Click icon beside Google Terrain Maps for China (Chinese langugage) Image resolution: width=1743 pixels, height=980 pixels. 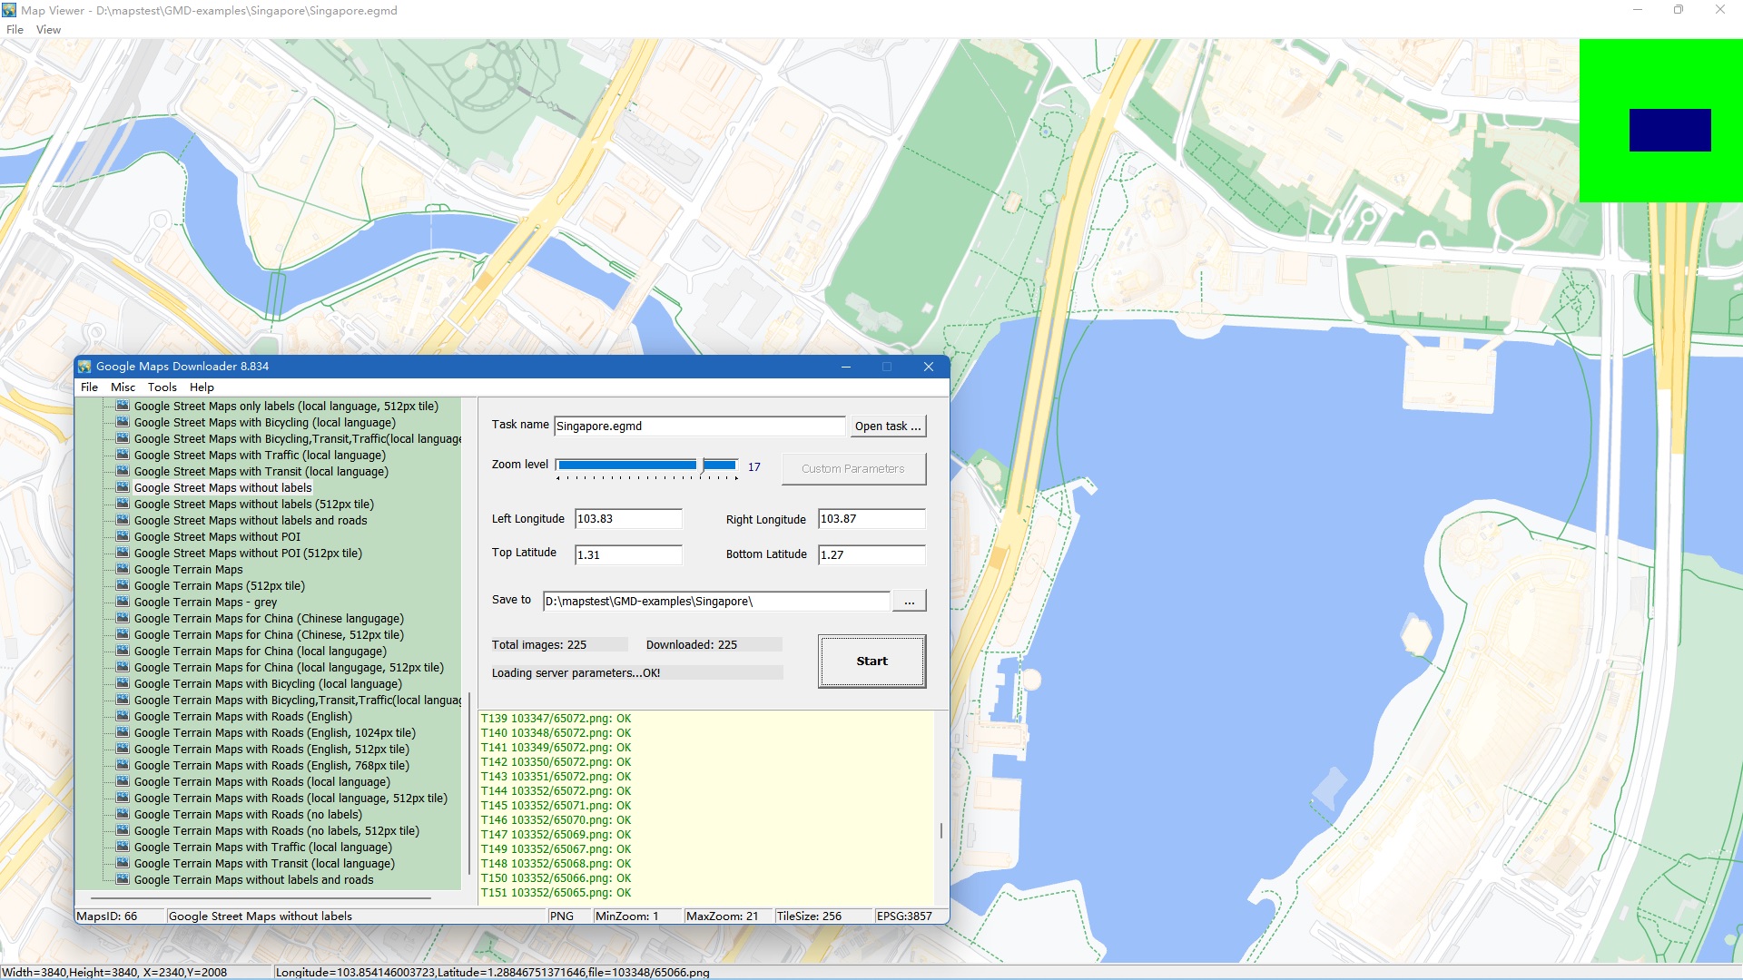click(123, 618)
